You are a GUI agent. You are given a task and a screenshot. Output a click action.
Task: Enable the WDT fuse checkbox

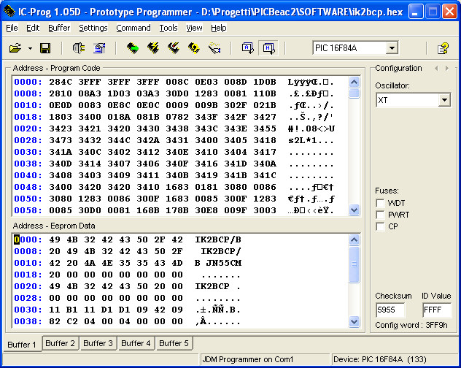[380, 203]
